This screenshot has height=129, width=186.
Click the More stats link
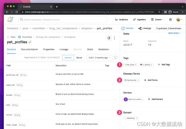pyautogui.click(x=174, y=33)
